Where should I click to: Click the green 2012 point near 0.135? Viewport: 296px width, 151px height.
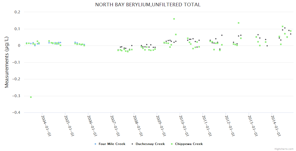(x=239, y=23)
